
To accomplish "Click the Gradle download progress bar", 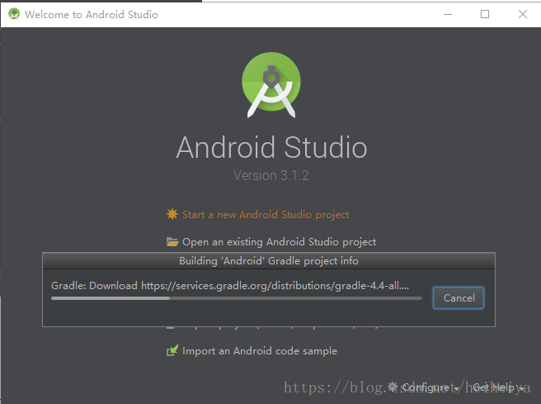I will tap(237, 298).
